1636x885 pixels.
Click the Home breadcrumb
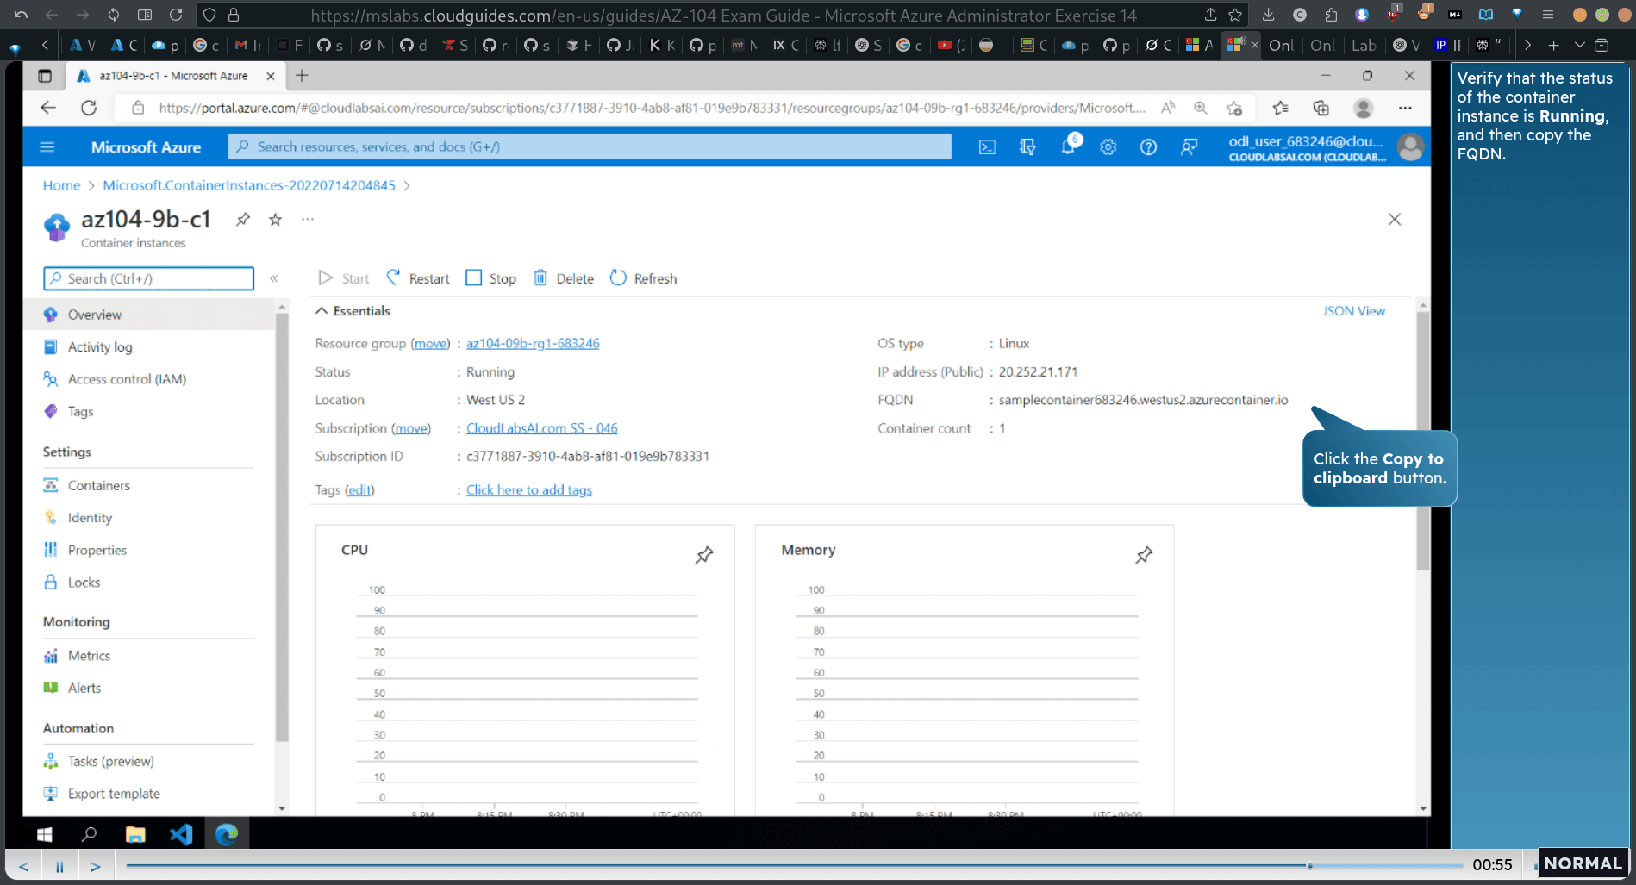tap(61, 185)
